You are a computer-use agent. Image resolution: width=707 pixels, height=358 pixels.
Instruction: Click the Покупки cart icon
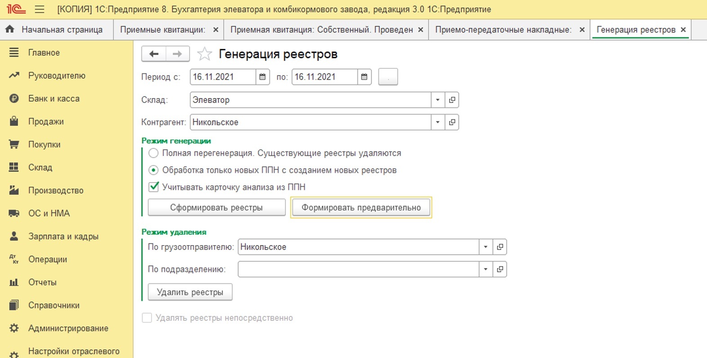click(14, 144)
